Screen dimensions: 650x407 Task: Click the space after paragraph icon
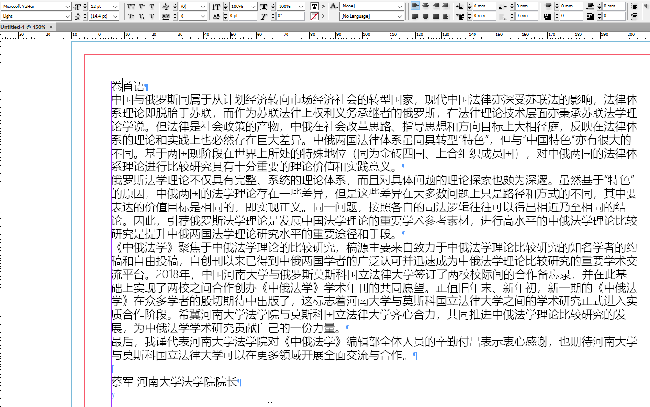(x=590, y=7)
